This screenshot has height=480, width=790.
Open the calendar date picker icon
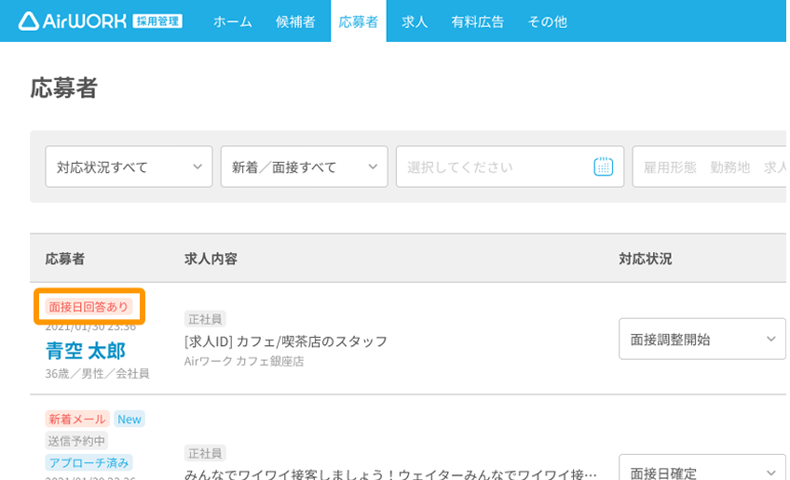tap(603, 167)
